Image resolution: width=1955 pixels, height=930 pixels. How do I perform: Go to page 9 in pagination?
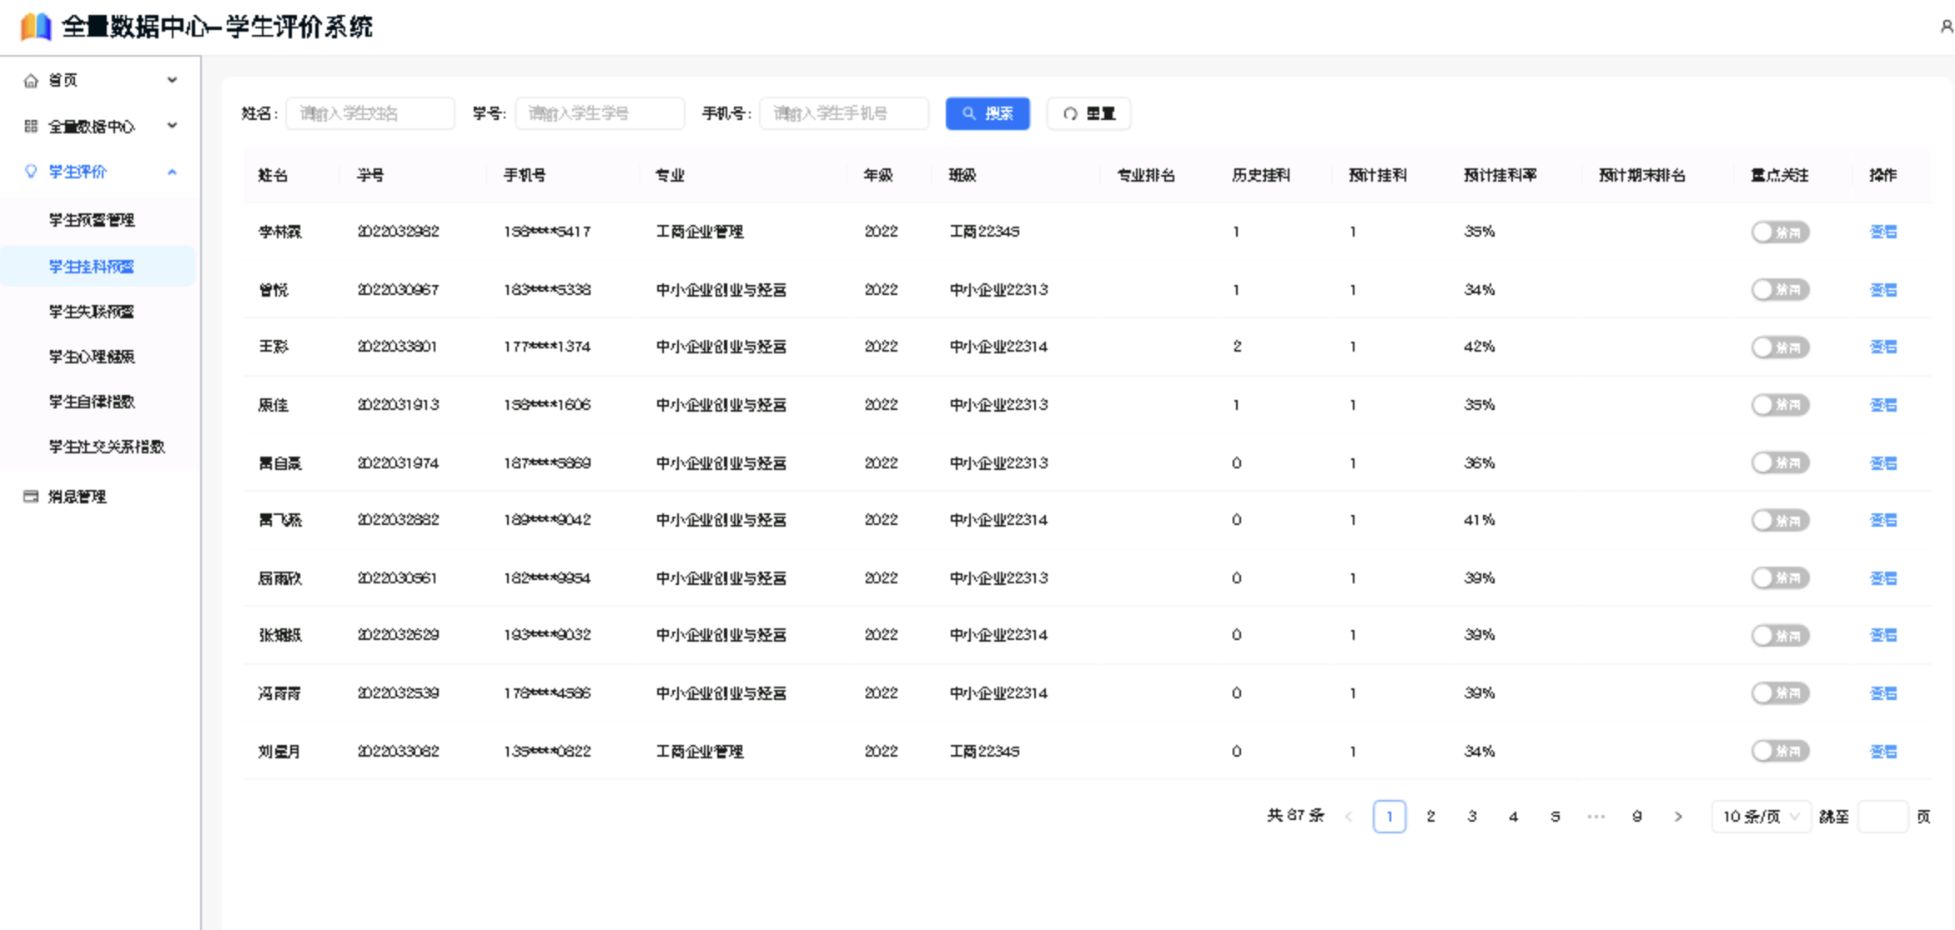tap(1637, 817)
